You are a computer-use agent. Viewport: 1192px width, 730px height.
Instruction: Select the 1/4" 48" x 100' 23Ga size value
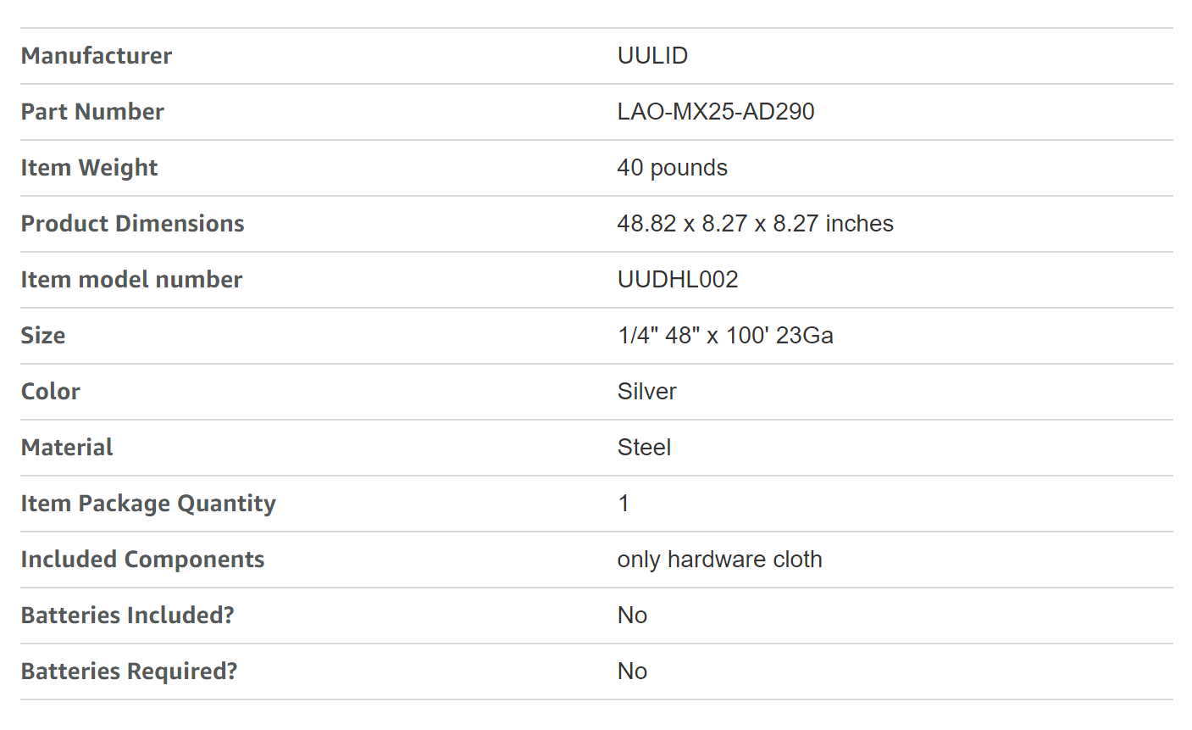725,336
